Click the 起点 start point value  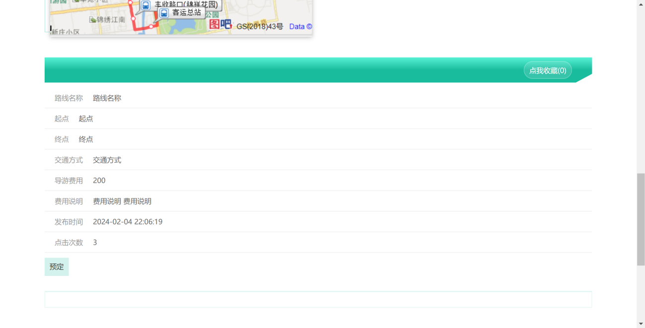point(86,119)
